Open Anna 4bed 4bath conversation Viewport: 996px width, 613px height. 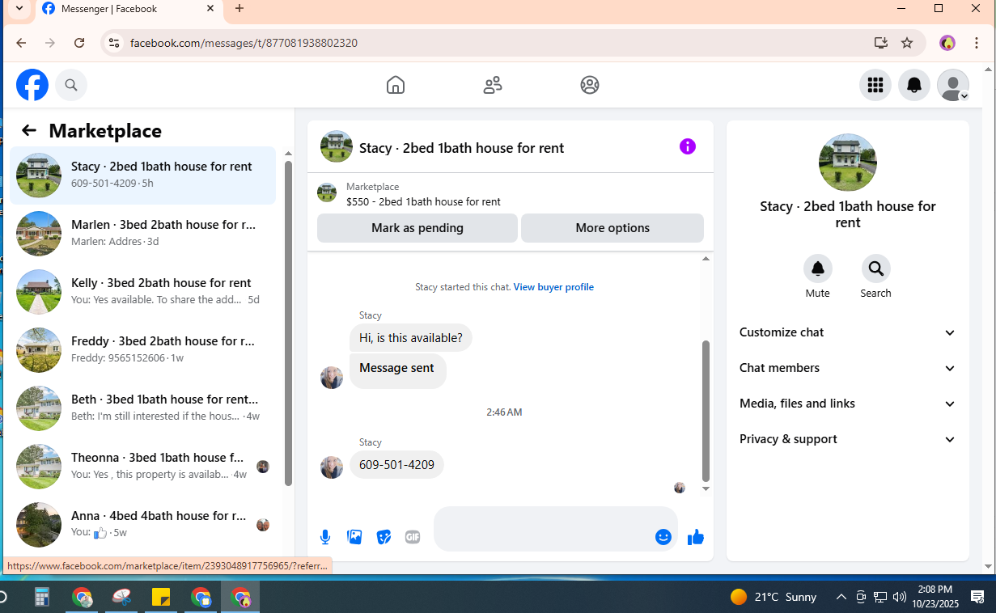click(x=143, y=525)
